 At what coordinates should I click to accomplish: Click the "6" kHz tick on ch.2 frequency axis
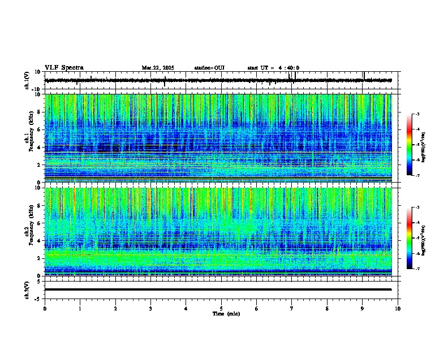click(x=40, y=223)
